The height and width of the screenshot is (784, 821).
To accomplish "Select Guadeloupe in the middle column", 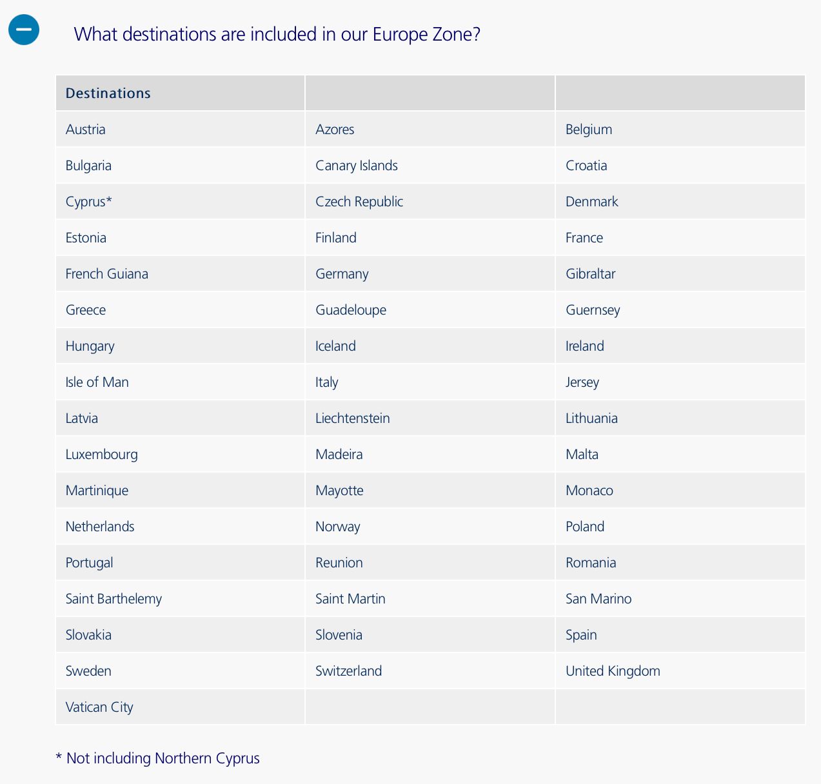I will coord(351,310).
